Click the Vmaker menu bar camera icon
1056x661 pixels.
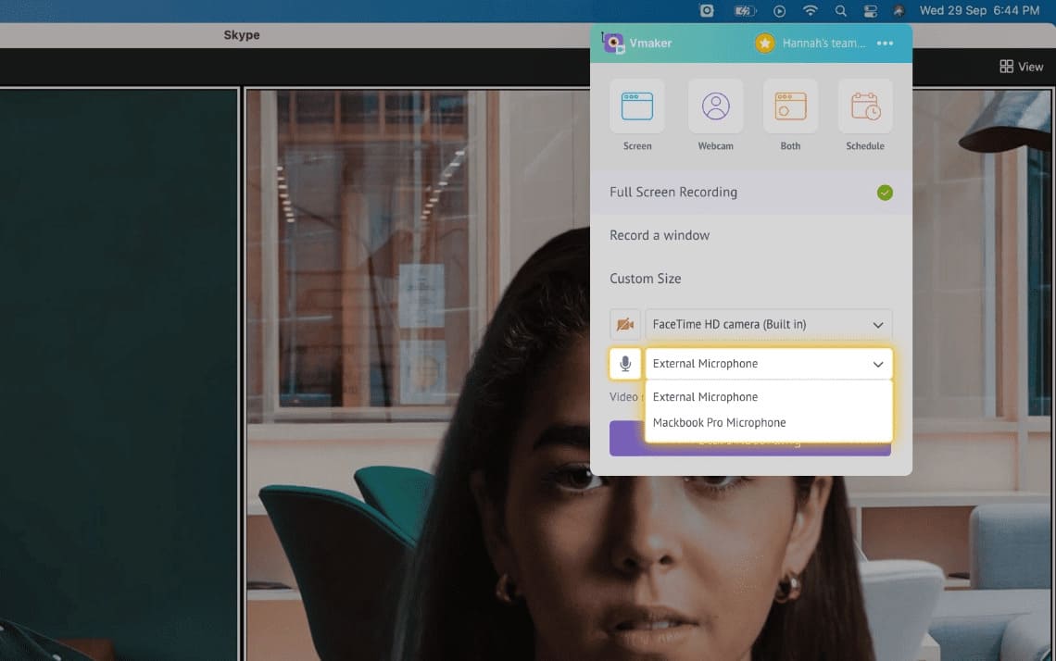click(x=707, y=11)
